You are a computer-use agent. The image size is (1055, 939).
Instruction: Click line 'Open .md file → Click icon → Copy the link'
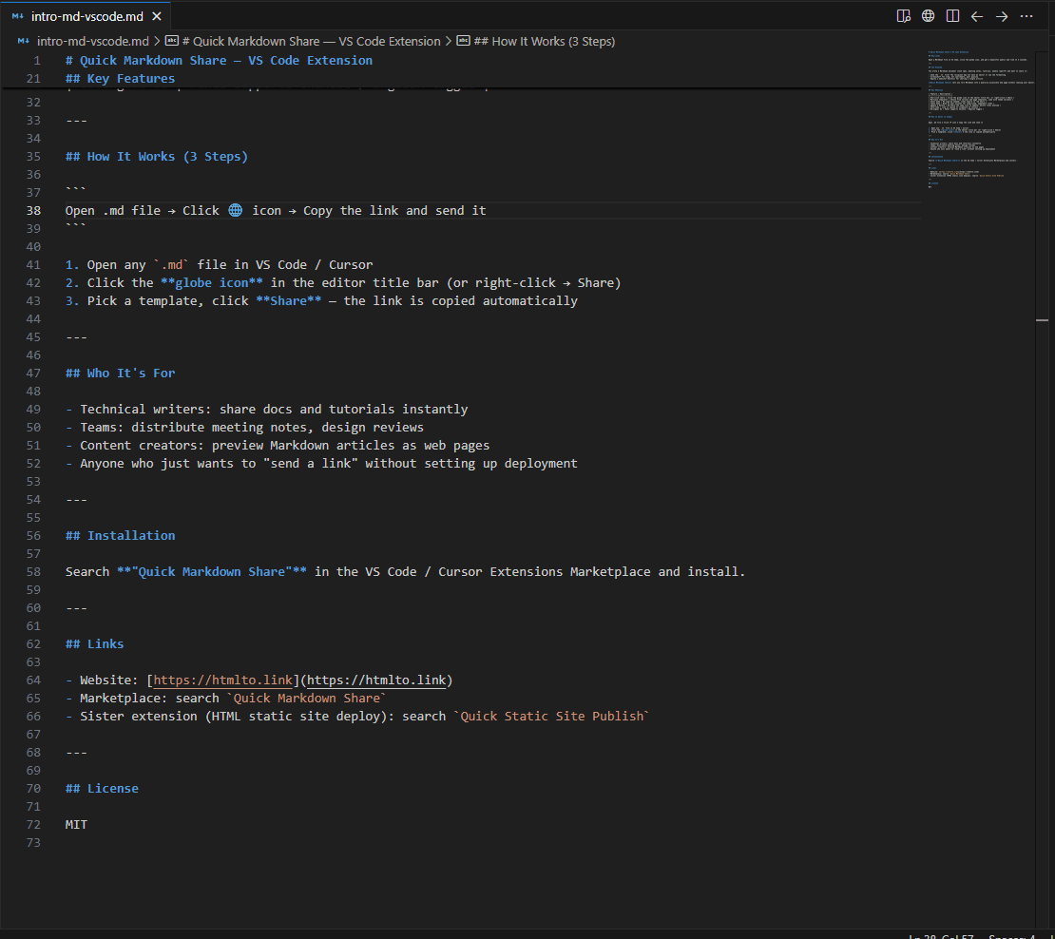click(x=276, y=211)
